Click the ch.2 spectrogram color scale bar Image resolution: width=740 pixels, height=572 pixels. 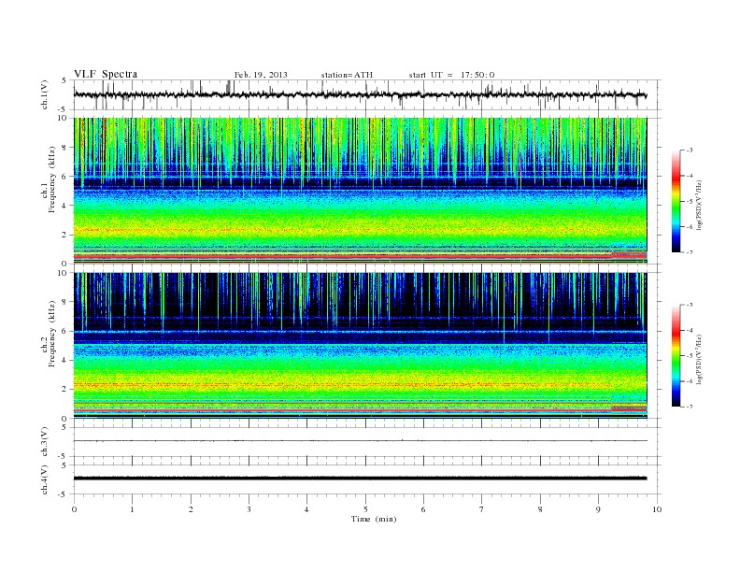[676, 355]
